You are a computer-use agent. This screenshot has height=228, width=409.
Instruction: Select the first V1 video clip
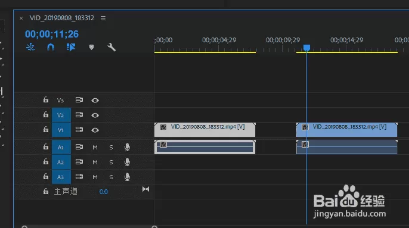tap(204, 130)
